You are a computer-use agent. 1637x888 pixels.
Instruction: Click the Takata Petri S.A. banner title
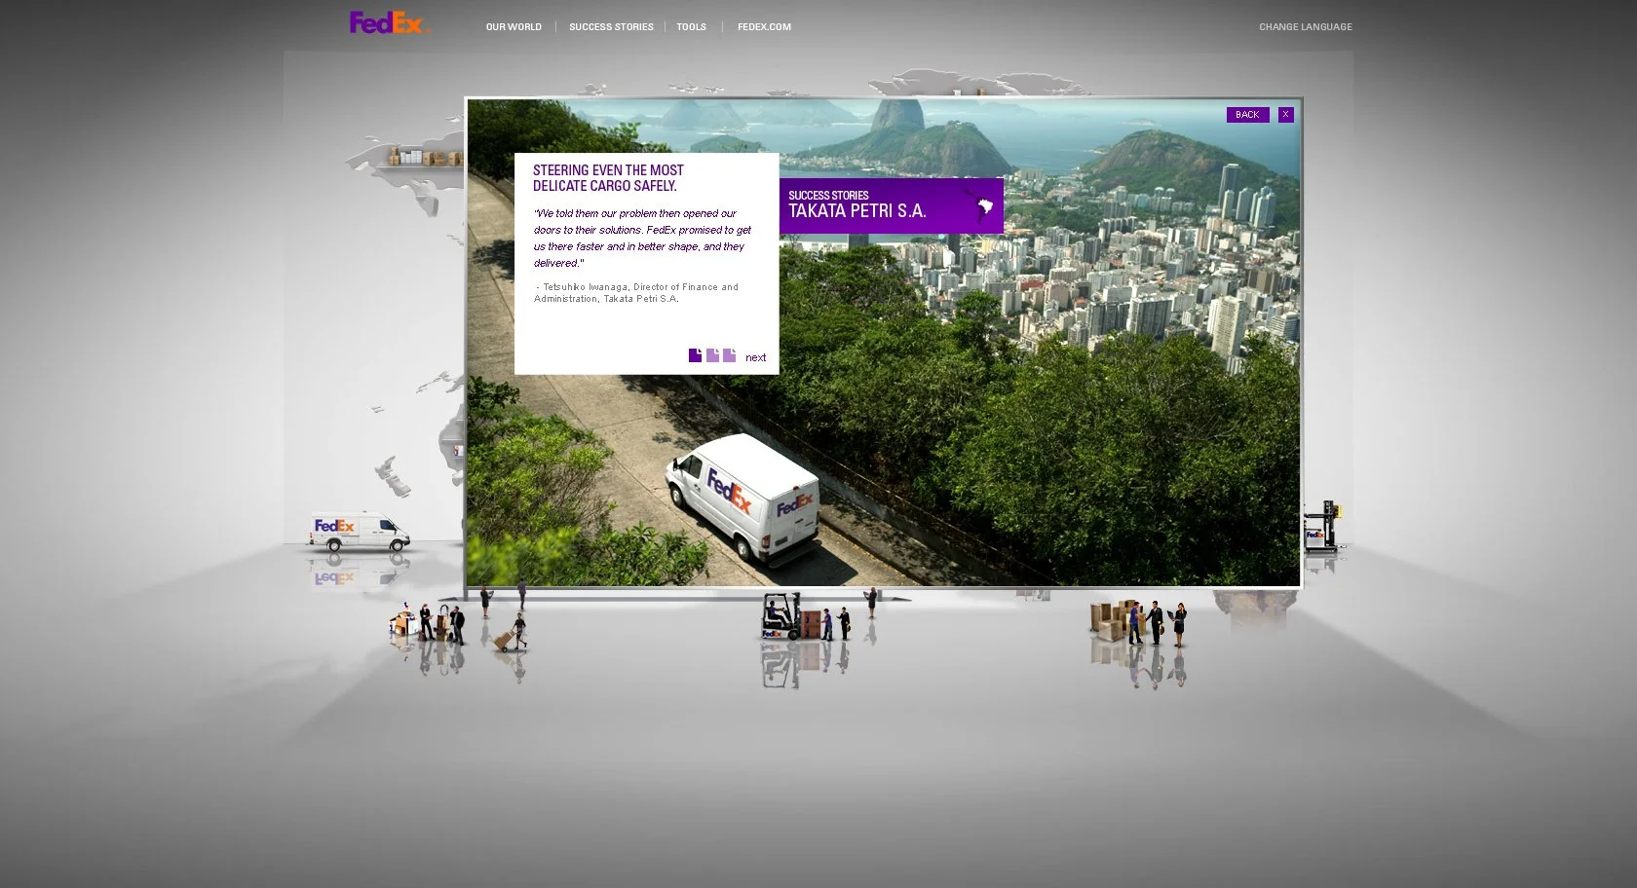coord(857,211)
